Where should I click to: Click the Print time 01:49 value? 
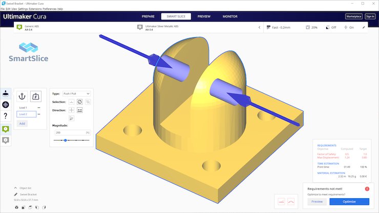coord(347,167)
